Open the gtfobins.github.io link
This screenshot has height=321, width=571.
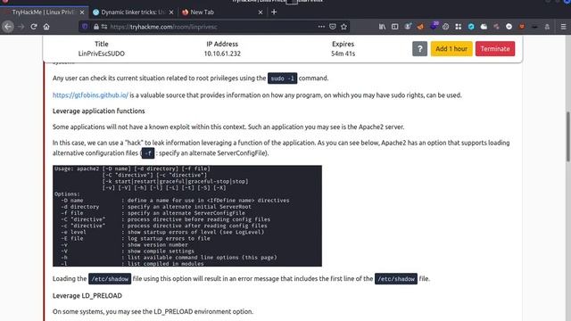pyautogui.click(x=90, y=95)
